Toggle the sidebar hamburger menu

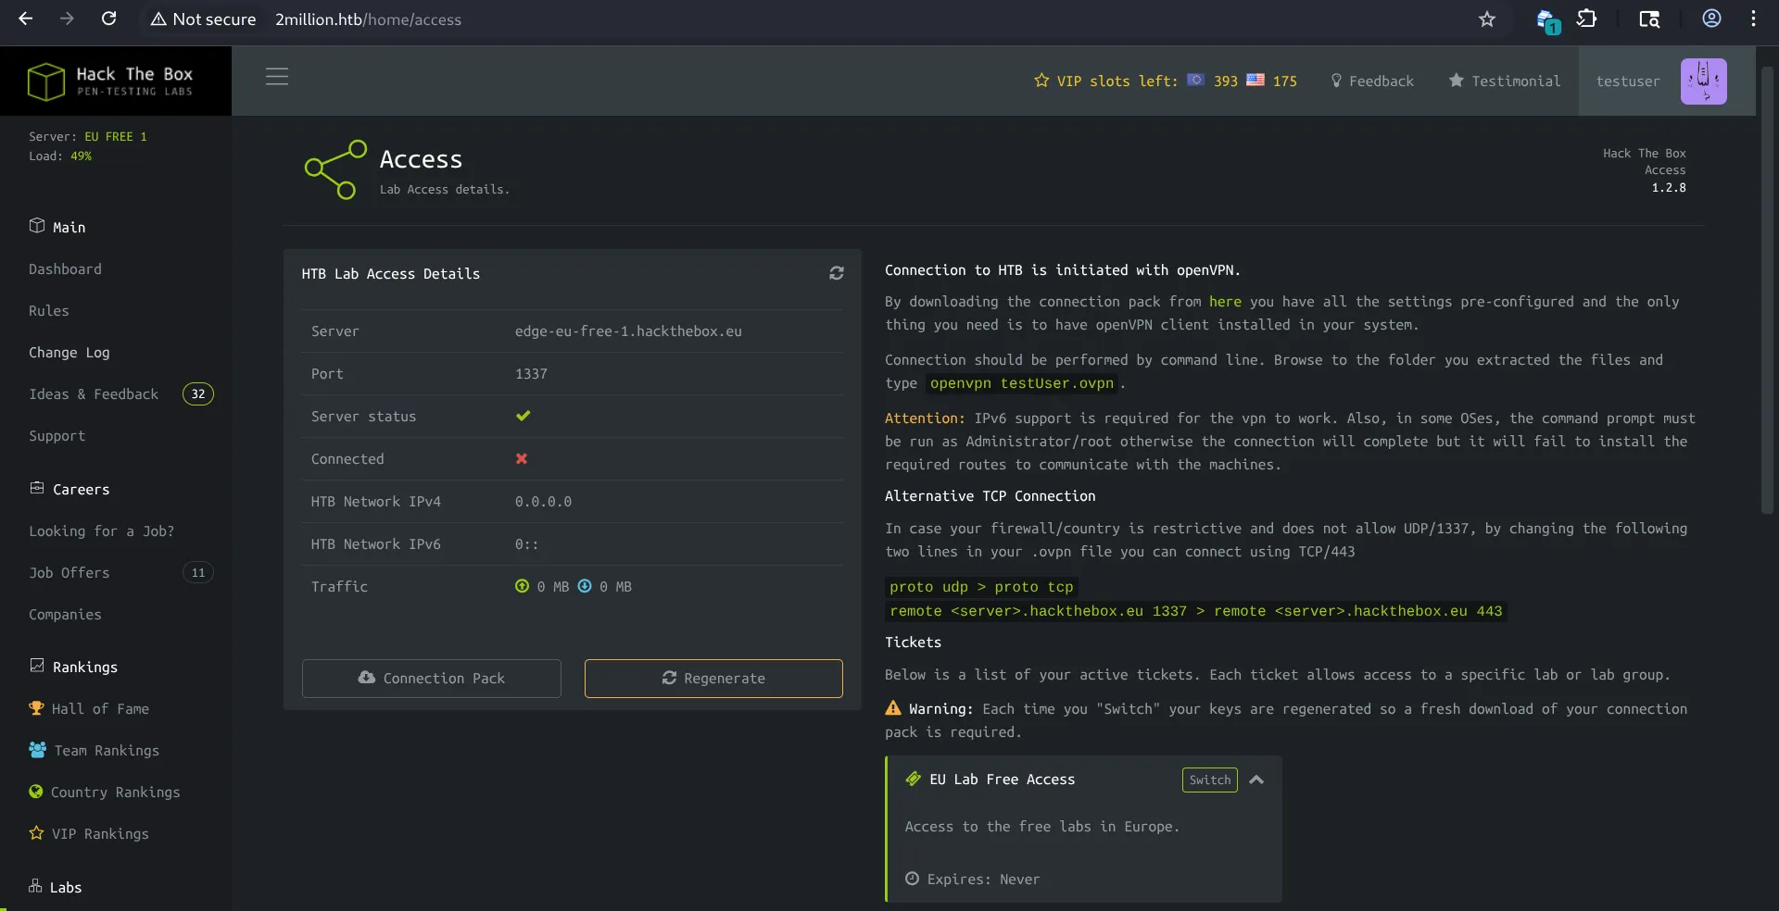tap(277, 76)
